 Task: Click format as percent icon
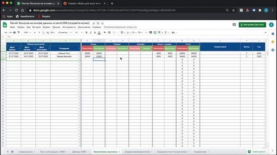pyautogui.click(x=39, y=33)
